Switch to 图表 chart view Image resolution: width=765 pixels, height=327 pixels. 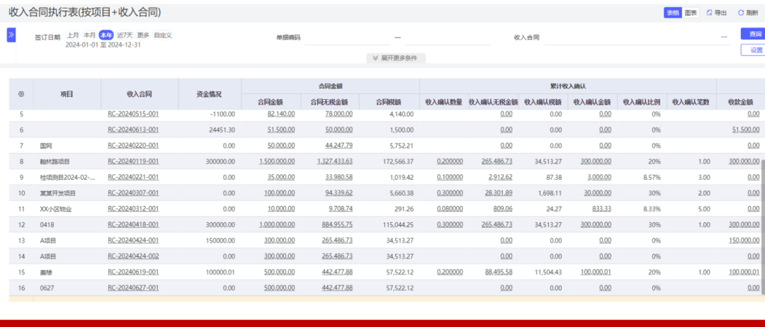click(x=691, y=13)
